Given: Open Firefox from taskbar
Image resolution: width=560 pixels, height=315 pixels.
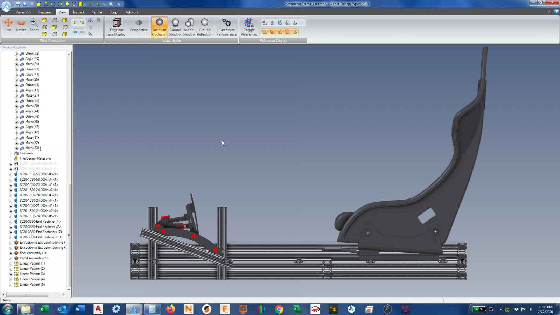Looking at the screenshot, I should click(170, 309).
